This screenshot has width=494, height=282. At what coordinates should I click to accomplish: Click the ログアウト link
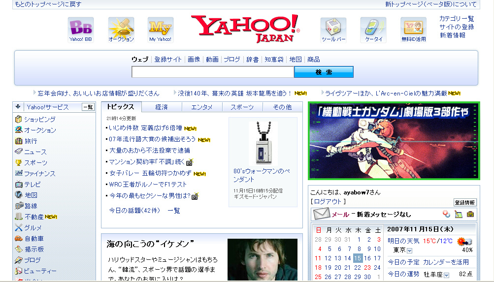click(328, 201)
